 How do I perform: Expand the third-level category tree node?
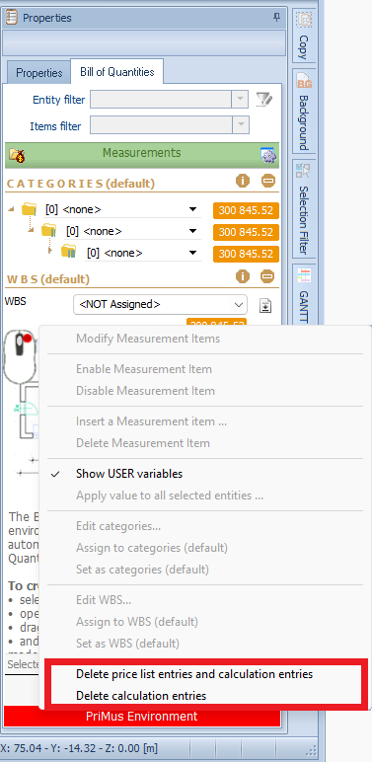point(50,251)
